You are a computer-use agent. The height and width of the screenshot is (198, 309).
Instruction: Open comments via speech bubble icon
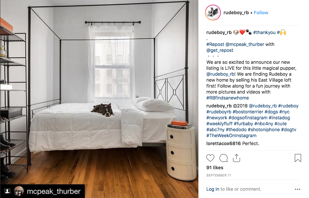tap(223, 158)
